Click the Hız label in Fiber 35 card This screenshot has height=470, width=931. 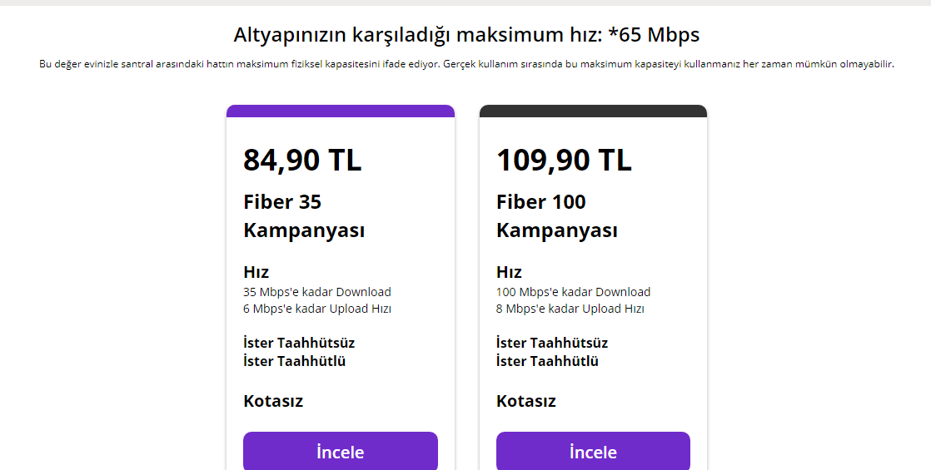(x=256, y=272)
